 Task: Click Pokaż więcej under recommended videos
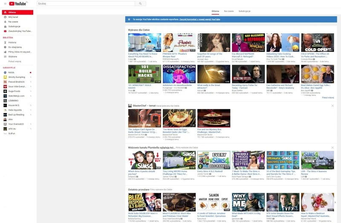pos(328,97)
